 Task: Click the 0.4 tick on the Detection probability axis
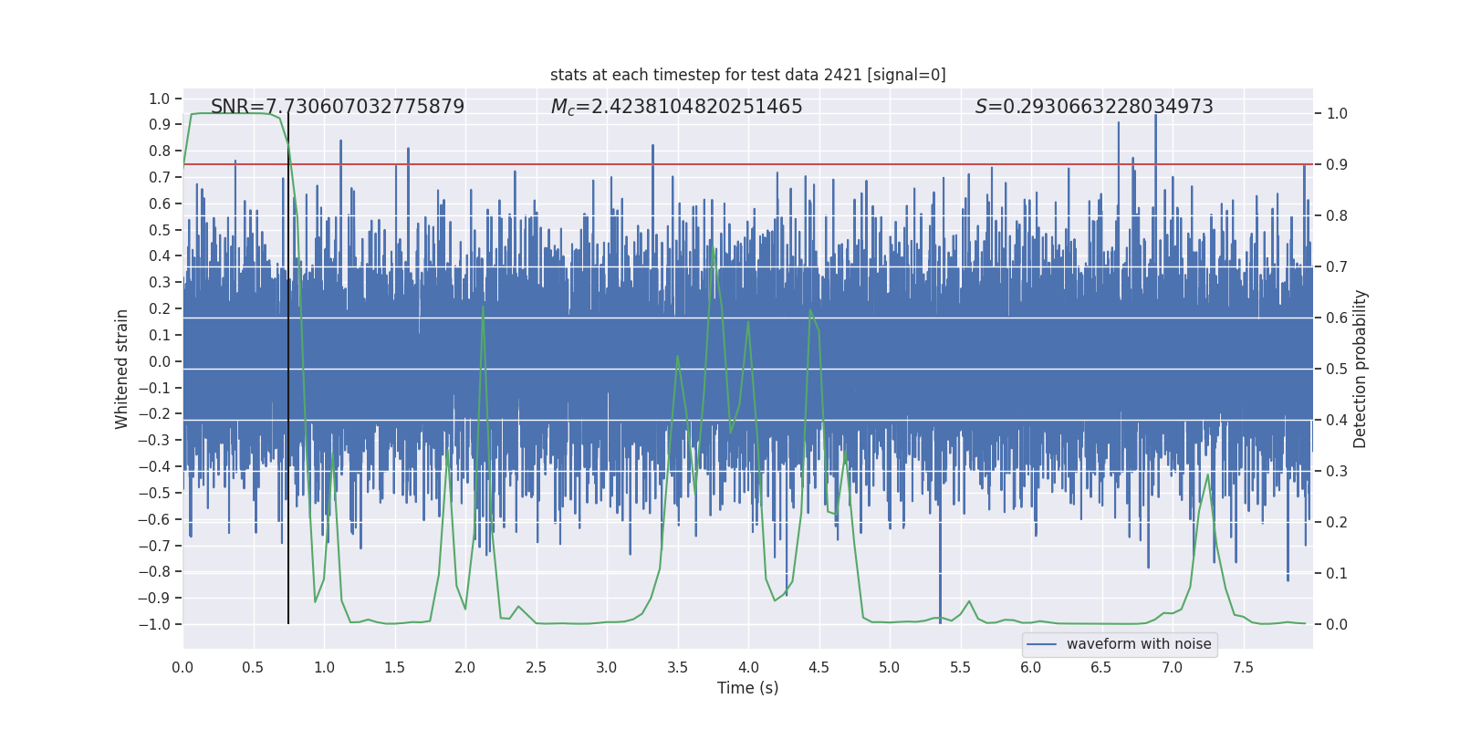click(1337, 420)
